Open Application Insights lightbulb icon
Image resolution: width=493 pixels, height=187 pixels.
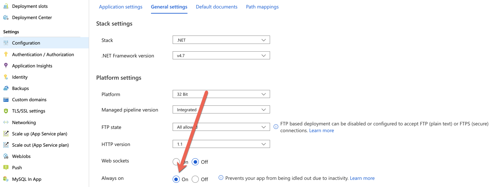[x=6, y=66]
